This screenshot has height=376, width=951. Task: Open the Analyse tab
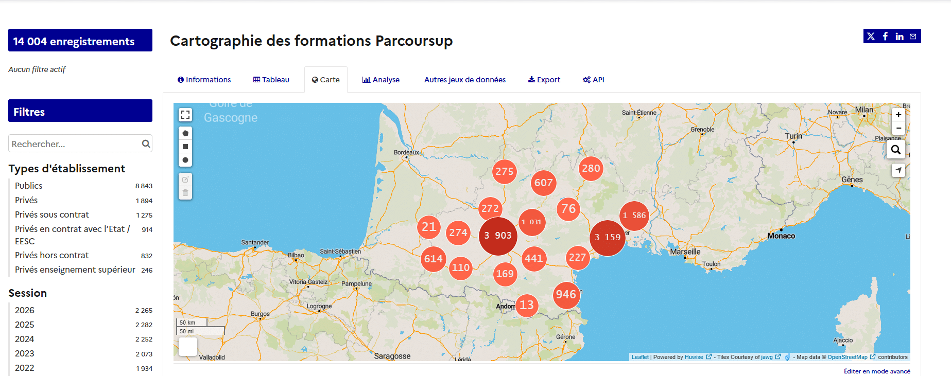(381, 80)
